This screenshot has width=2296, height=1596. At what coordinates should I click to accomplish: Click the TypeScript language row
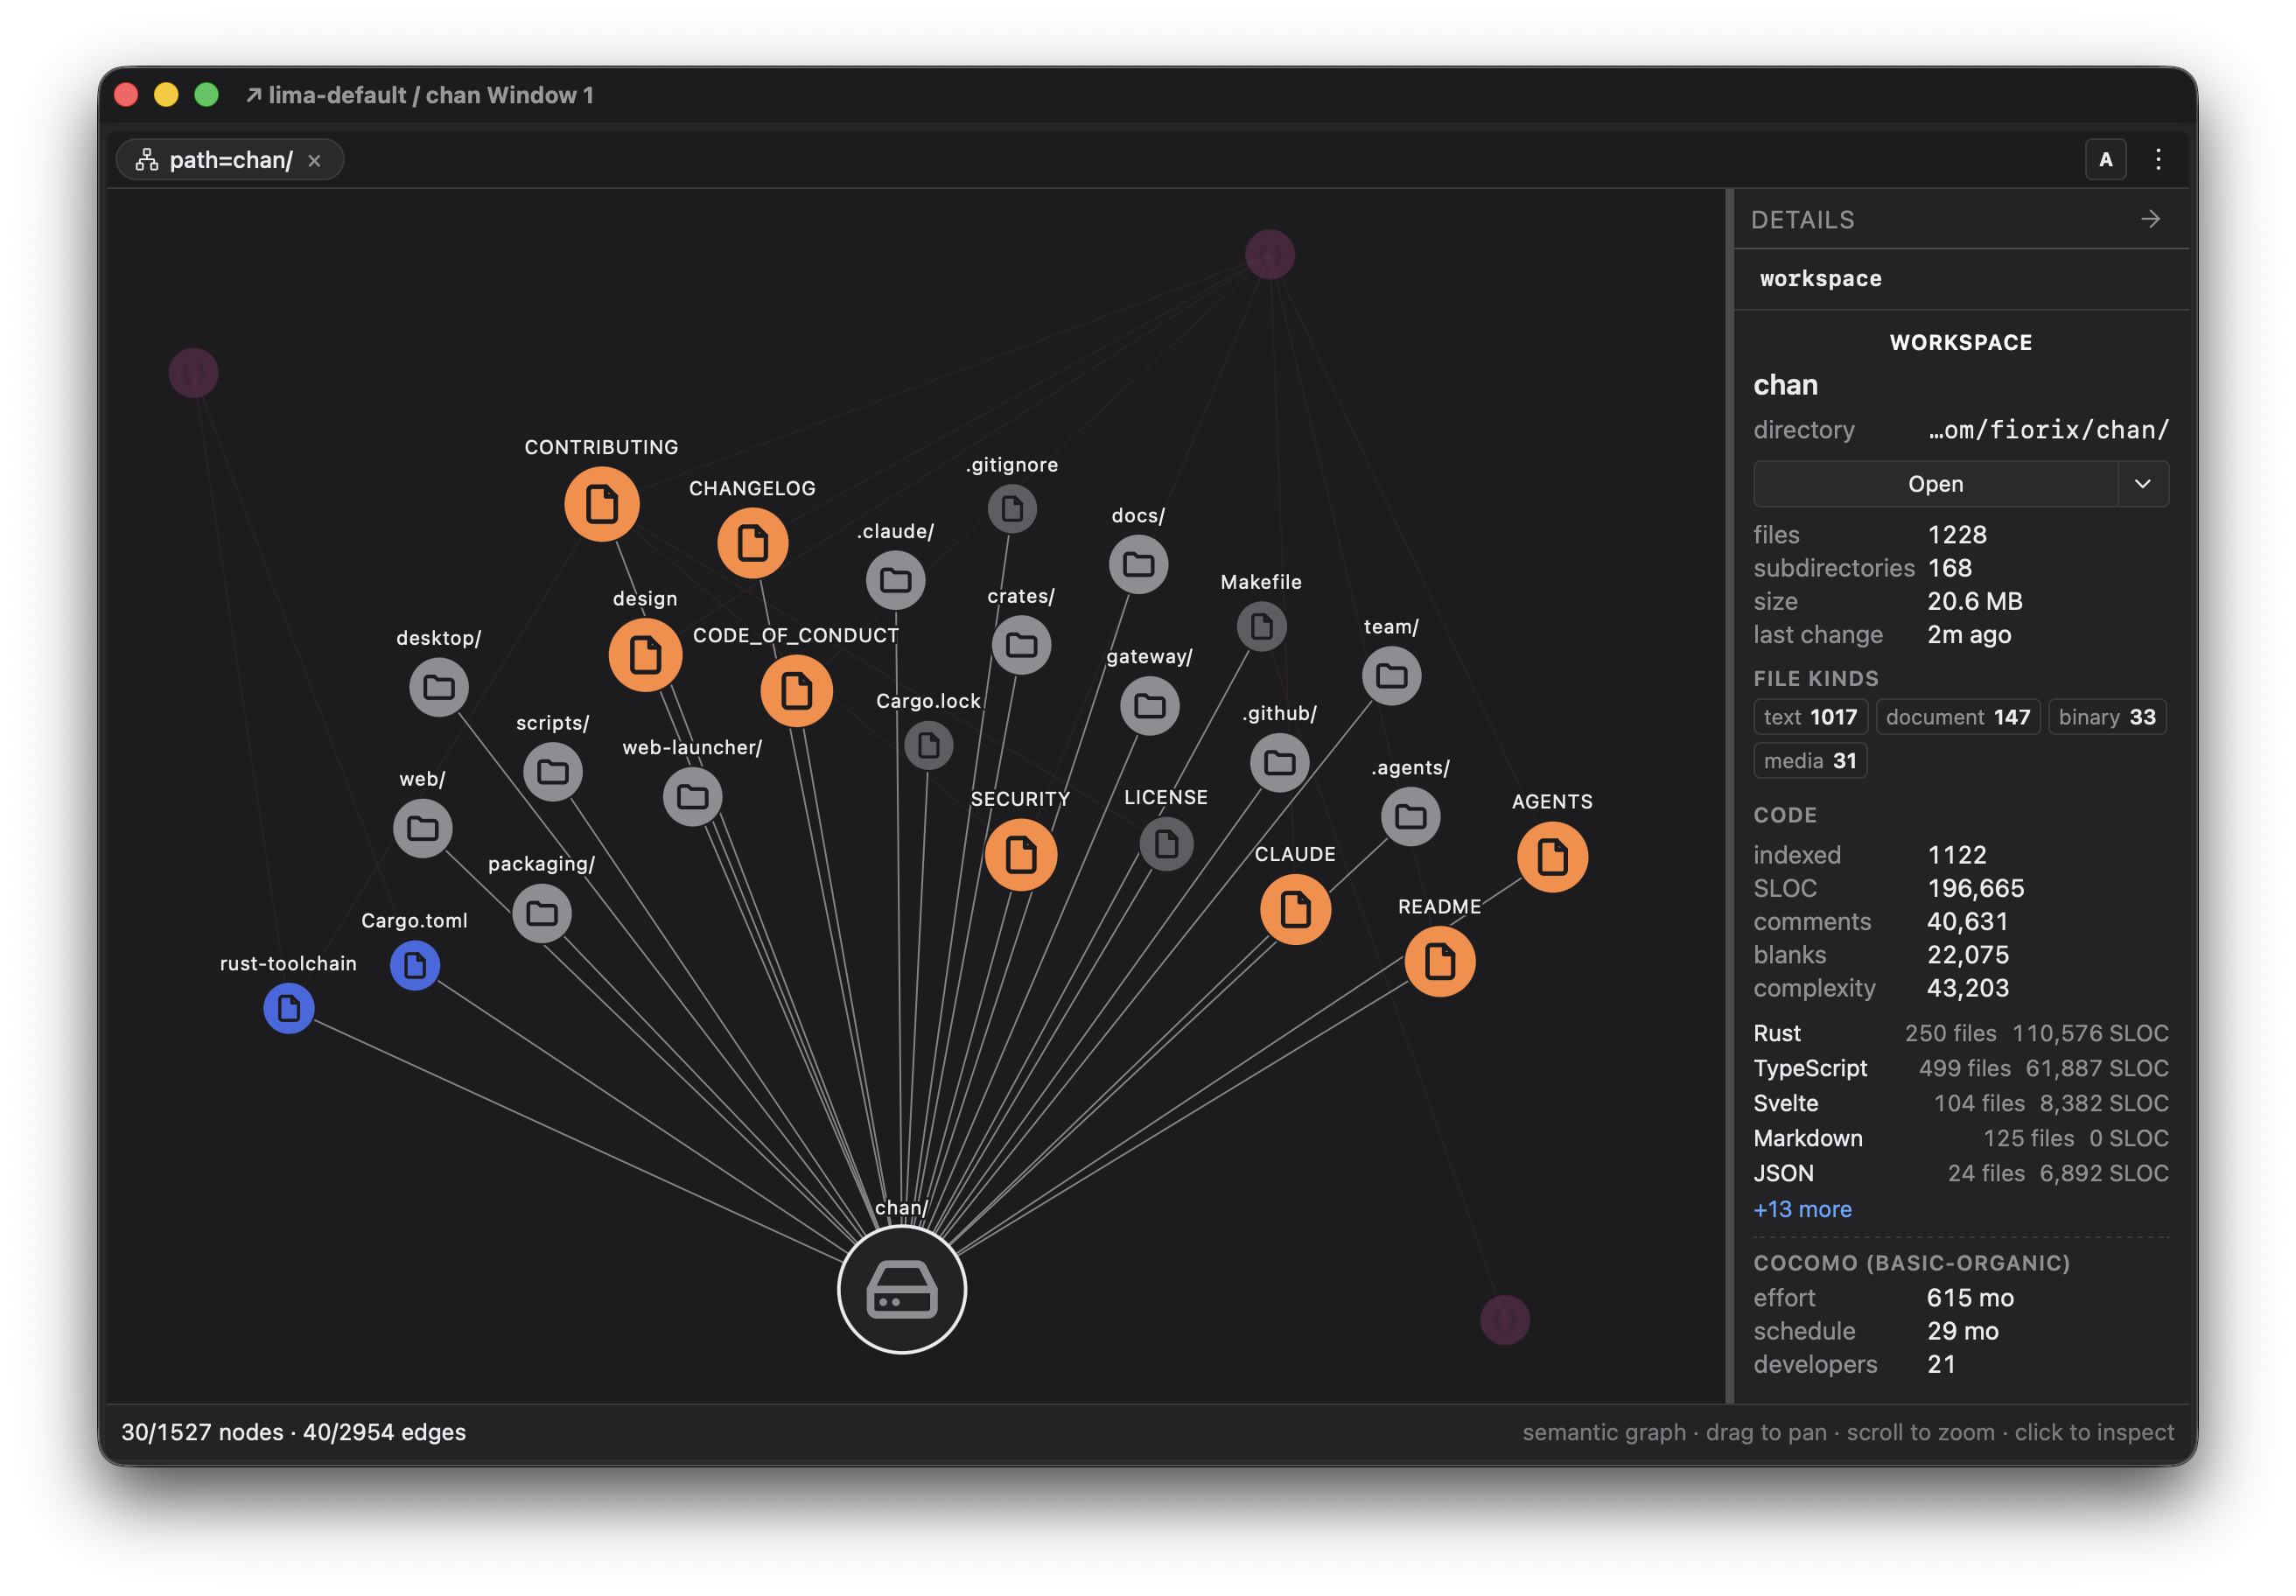[x=1960, y=1068]
